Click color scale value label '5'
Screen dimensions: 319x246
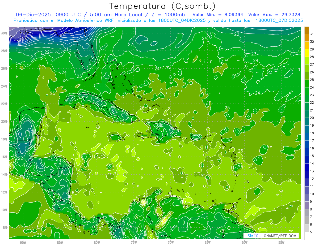coord(311,232)
